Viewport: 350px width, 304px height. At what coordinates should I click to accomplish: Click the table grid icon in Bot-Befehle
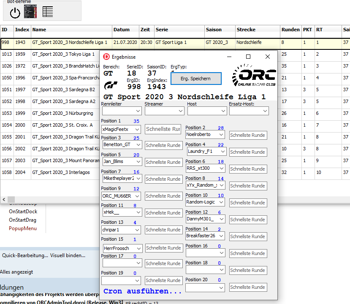pos(48,12)
